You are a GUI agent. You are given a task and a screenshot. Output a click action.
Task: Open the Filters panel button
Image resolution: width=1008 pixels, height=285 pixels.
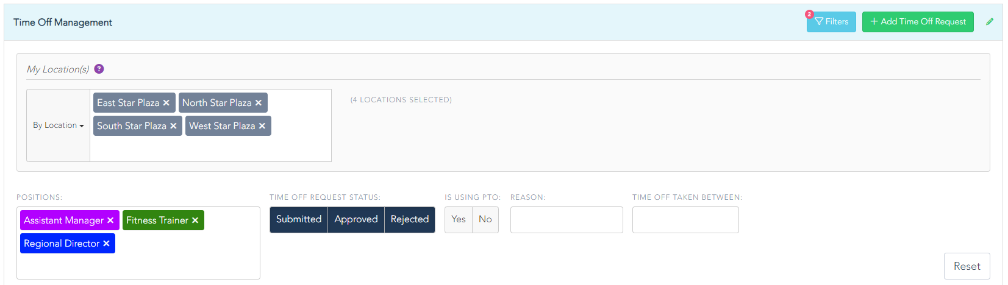[x=831, y=22]
